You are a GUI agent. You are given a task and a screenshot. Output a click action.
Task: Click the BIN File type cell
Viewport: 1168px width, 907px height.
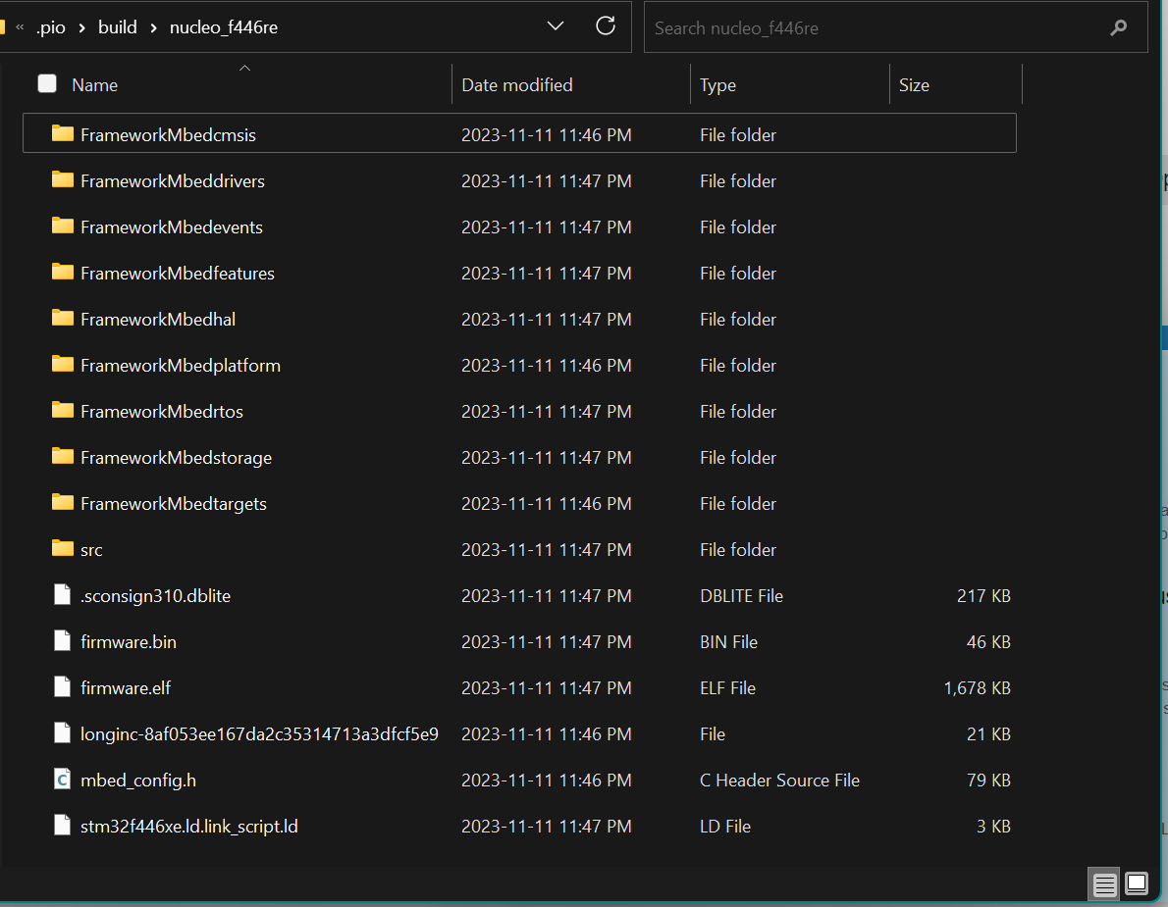[729, 642]
